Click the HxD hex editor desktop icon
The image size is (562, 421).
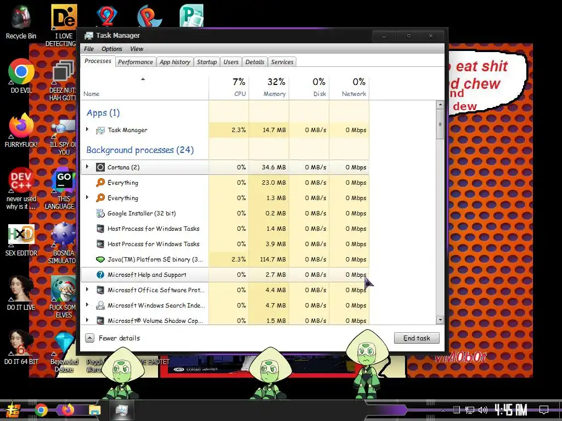coord(21,240)
